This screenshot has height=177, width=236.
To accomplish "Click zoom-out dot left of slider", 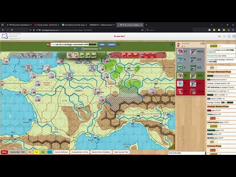I will click(x=75, y=49).
